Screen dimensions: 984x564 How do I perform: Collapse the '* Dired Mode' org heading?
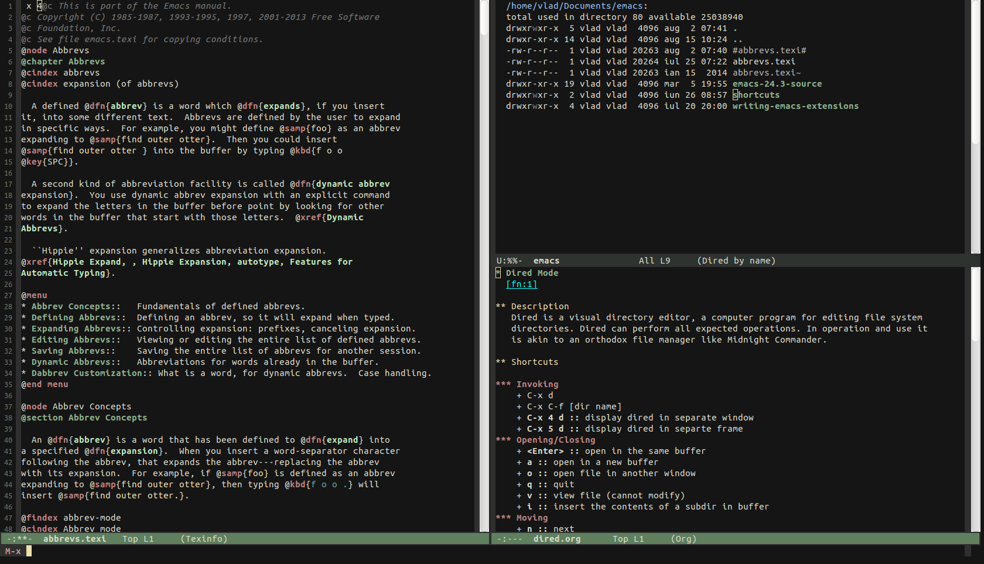click(x=527, y=273)
